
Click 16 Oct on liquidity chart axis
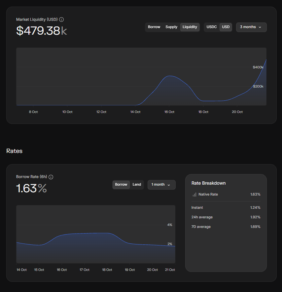pyautogui.click(x=169, y=112)
